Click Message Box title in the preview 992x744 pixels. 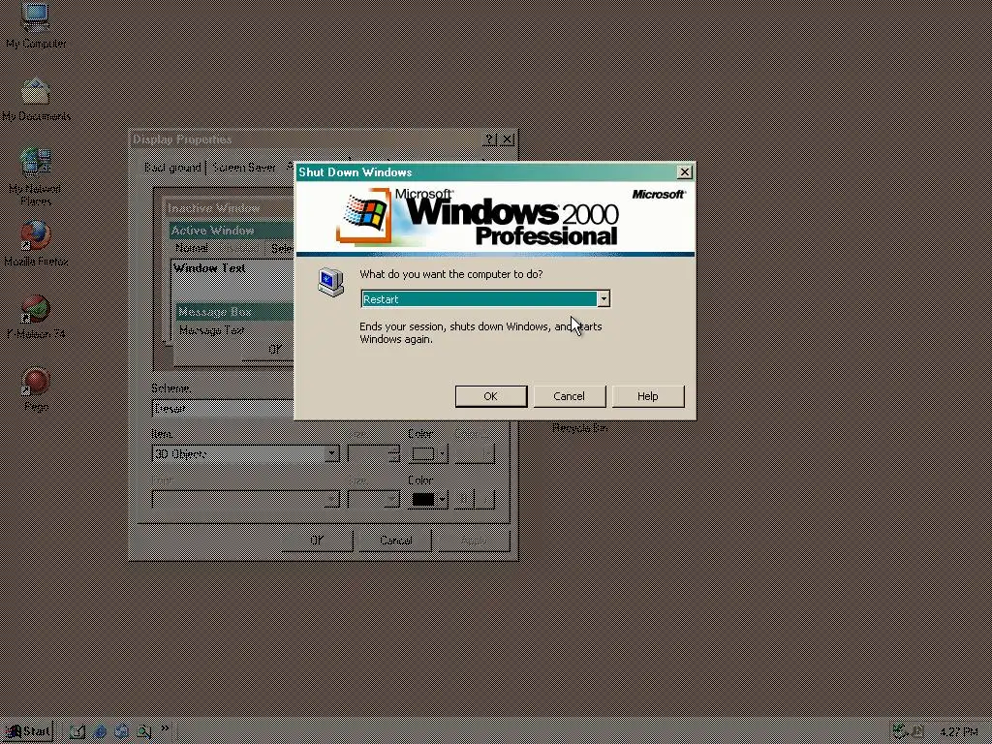pos(214,312)
